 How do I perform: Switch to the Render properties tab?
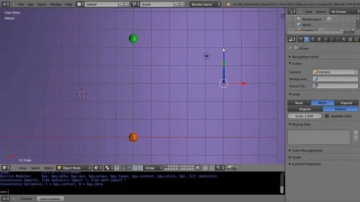tap(301, 39)
